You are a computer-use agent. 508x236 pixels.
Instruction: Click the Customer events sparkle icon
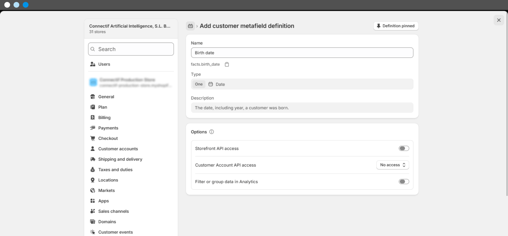[93, 232]
